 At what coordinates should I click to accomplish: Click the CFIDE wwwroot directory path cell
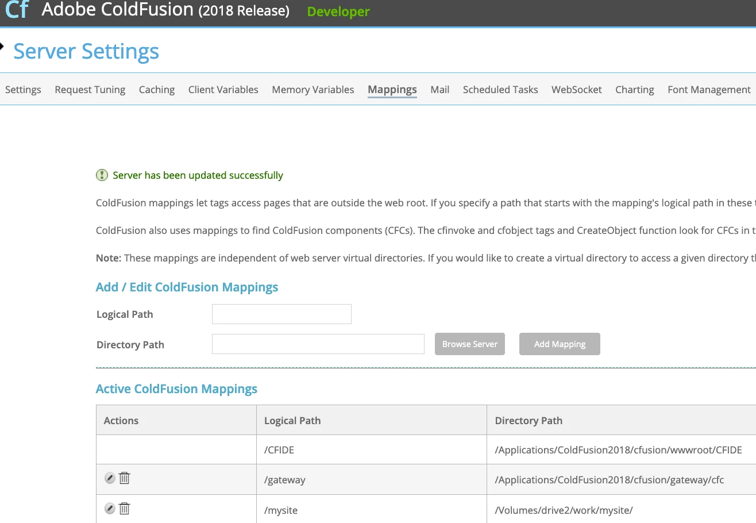pos(622,450)
